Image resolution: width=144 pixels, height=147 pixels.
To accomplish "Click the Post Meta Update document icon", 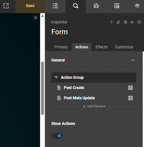I will [x=59, y=98].
